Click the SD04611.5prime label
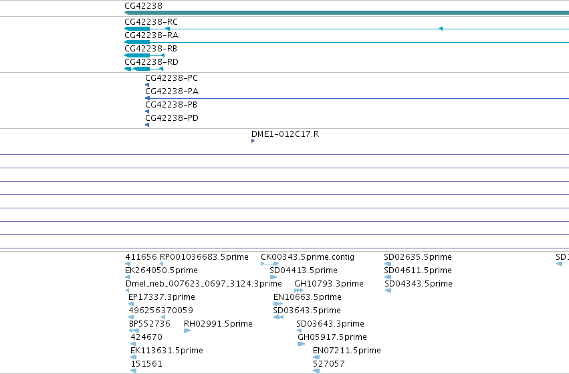 tap(418, 270)
